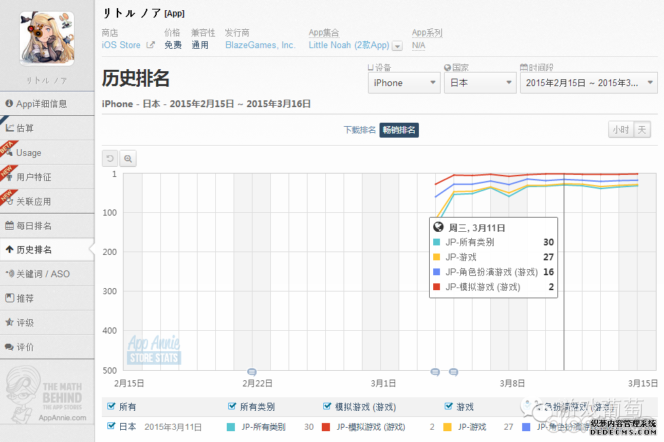The width and height of the screenshot is (664, 442).
Task: Open 评价 sidebar item
Action: [47, 347]
